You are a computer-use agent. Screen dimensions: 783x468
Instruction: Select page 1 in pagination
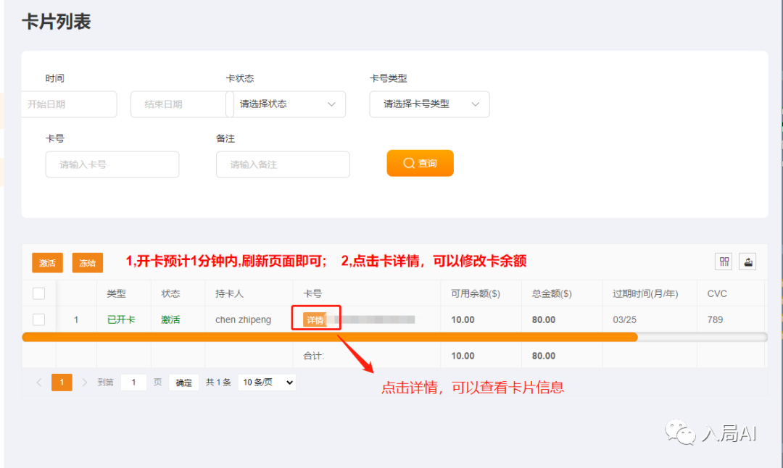click(x=62, y=383)
